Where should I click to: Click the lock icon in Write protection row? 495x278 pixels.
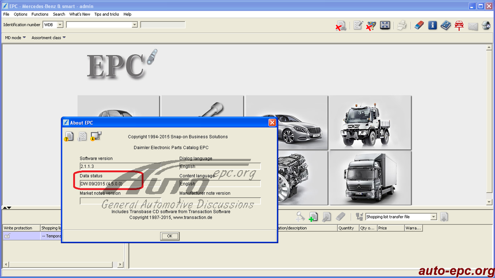click(7, 236)
